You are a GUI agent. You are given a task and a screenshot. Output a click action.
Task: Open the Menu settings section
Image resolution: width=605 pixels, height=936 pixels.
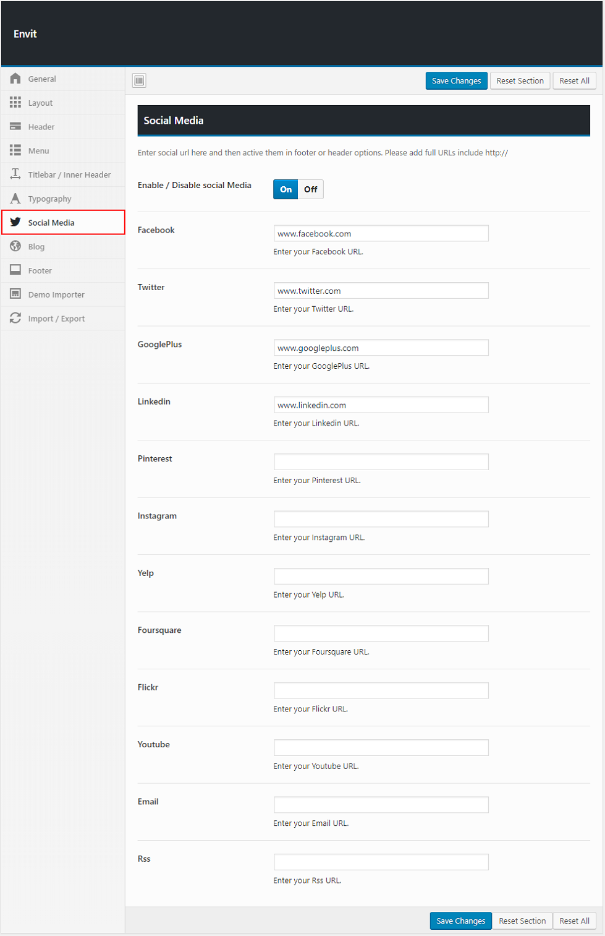(38, 151)
